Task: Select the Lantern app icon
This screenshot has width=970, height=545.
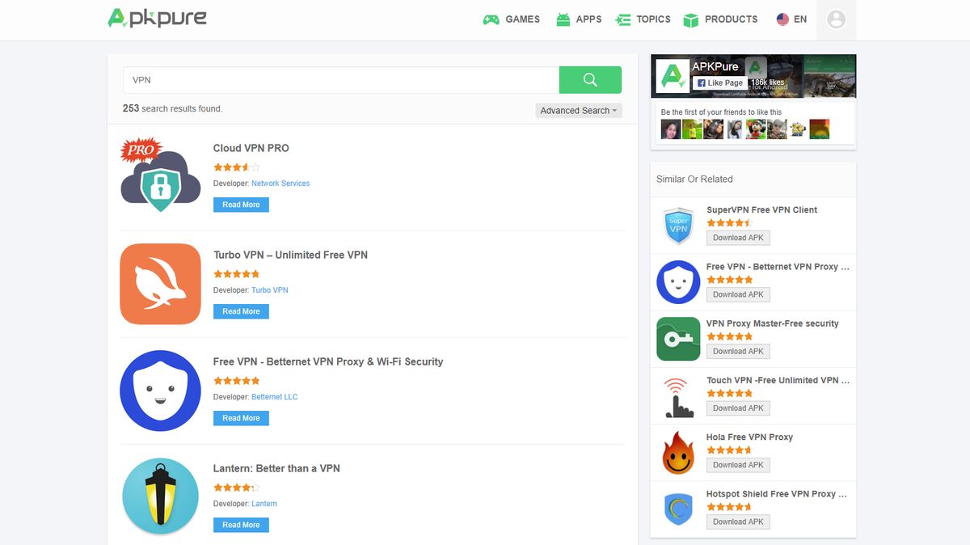Action: (160, 497)
